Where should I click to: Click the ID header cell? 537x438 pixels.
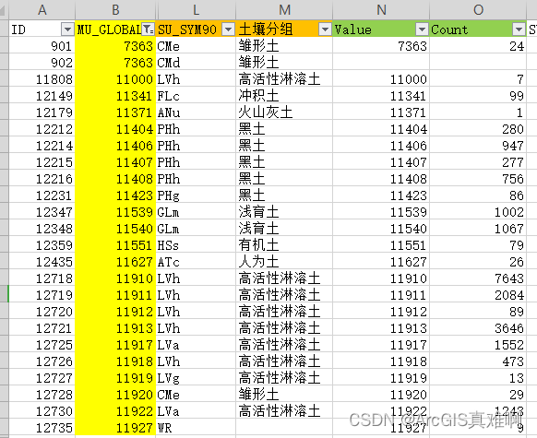42,30
